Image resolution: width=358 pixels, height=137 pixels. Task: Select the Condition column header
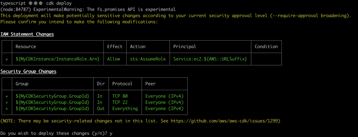(x=266, y=47)
